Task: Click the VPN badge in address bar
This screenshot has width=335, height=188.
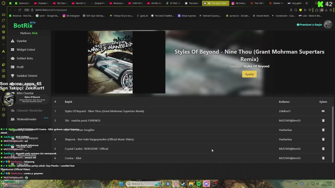Action: point(27,10)
